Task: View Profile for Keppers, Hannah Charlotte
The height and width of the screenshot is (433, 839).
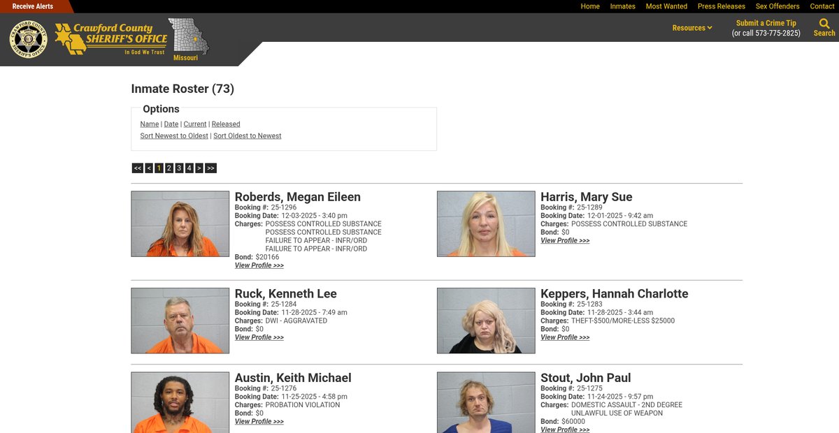Action: click(565, 337)
